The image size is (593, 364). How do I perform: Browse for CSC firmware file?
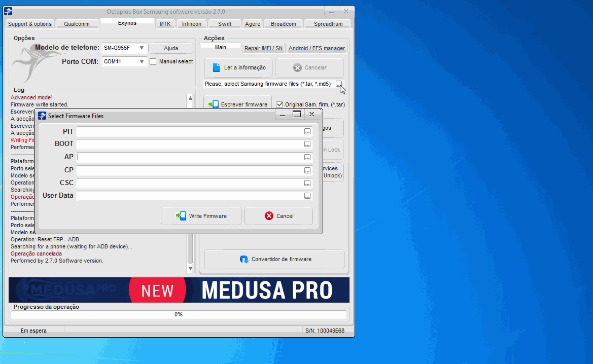click(x=307, y=183)
